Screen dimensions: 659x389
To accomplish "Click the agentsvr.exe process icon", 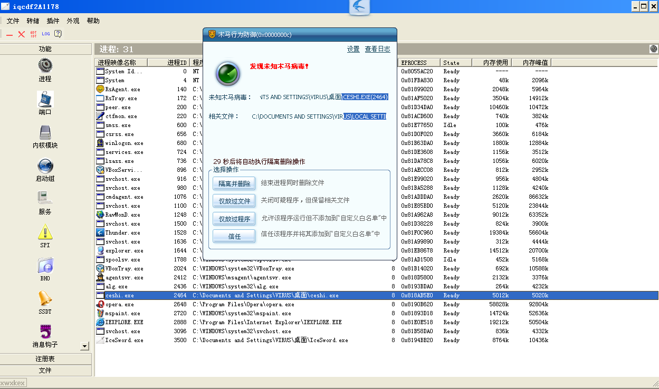I will click(100, 277).
